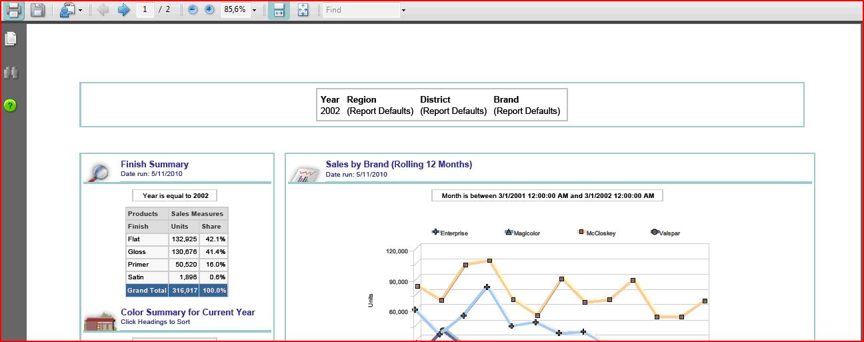This screenshot has width=864, height=342.
Task: Open the Finish Summary title
Action: [155, 164]
